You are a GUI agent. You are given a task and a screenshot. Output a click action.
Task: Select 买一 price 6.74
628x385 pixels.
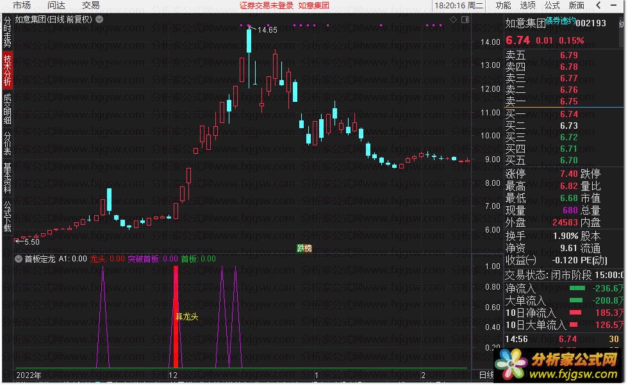569,115
